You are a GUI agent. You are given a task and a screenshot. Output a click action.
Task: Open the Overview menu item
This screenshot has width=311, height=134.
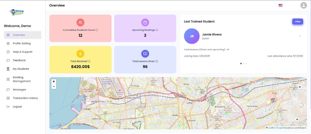tap(22, 35)
